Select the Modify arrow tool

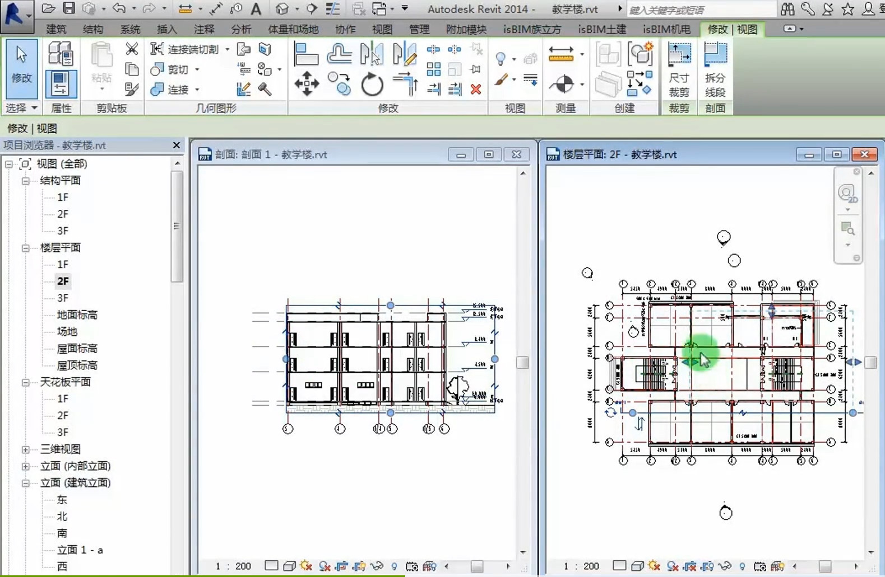click(22, 68)
